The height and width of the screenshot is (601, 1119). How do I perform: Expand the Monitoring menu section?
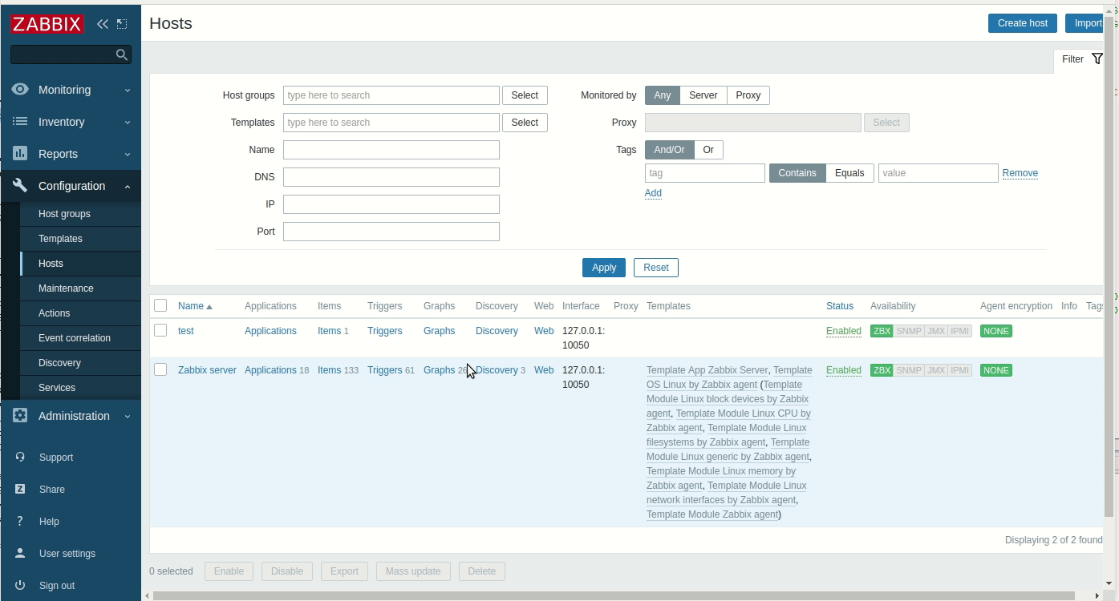tap(128, 91)
